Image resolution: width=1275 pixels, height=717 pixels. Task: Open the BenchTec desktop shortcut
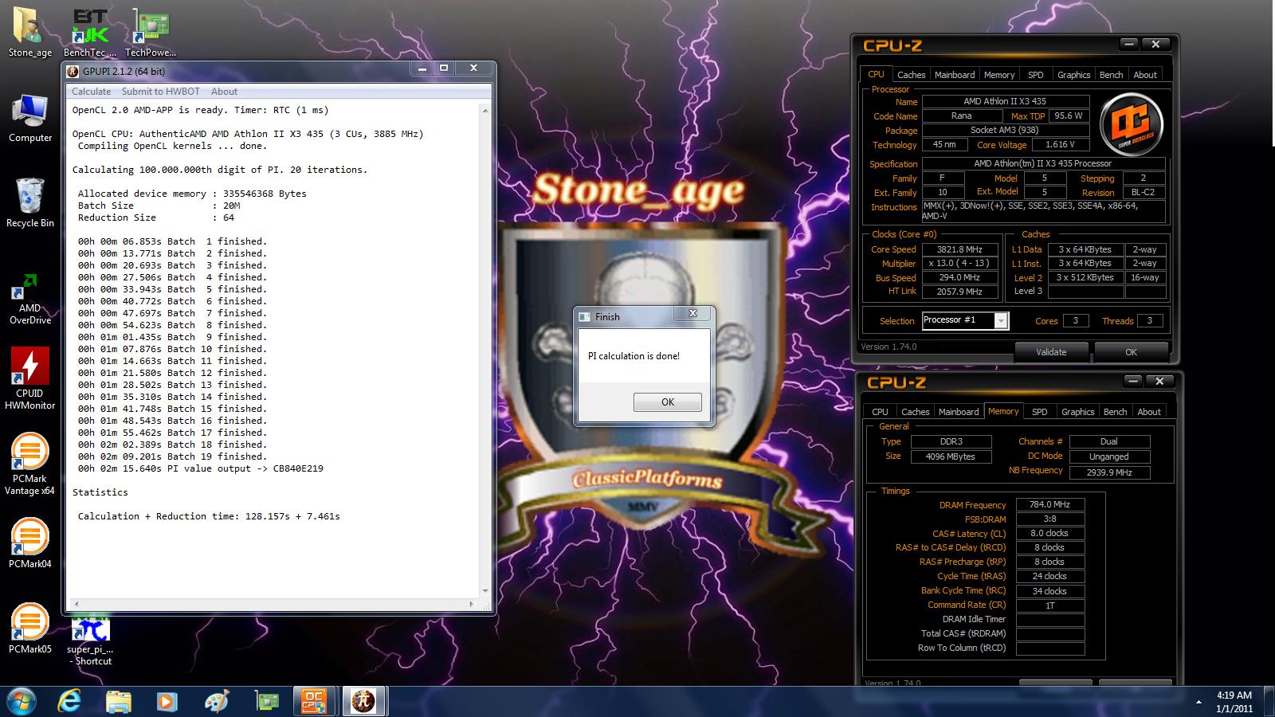point(90,32)
